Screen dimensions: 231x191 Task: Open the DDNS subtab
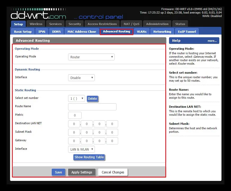click(56, 32)
